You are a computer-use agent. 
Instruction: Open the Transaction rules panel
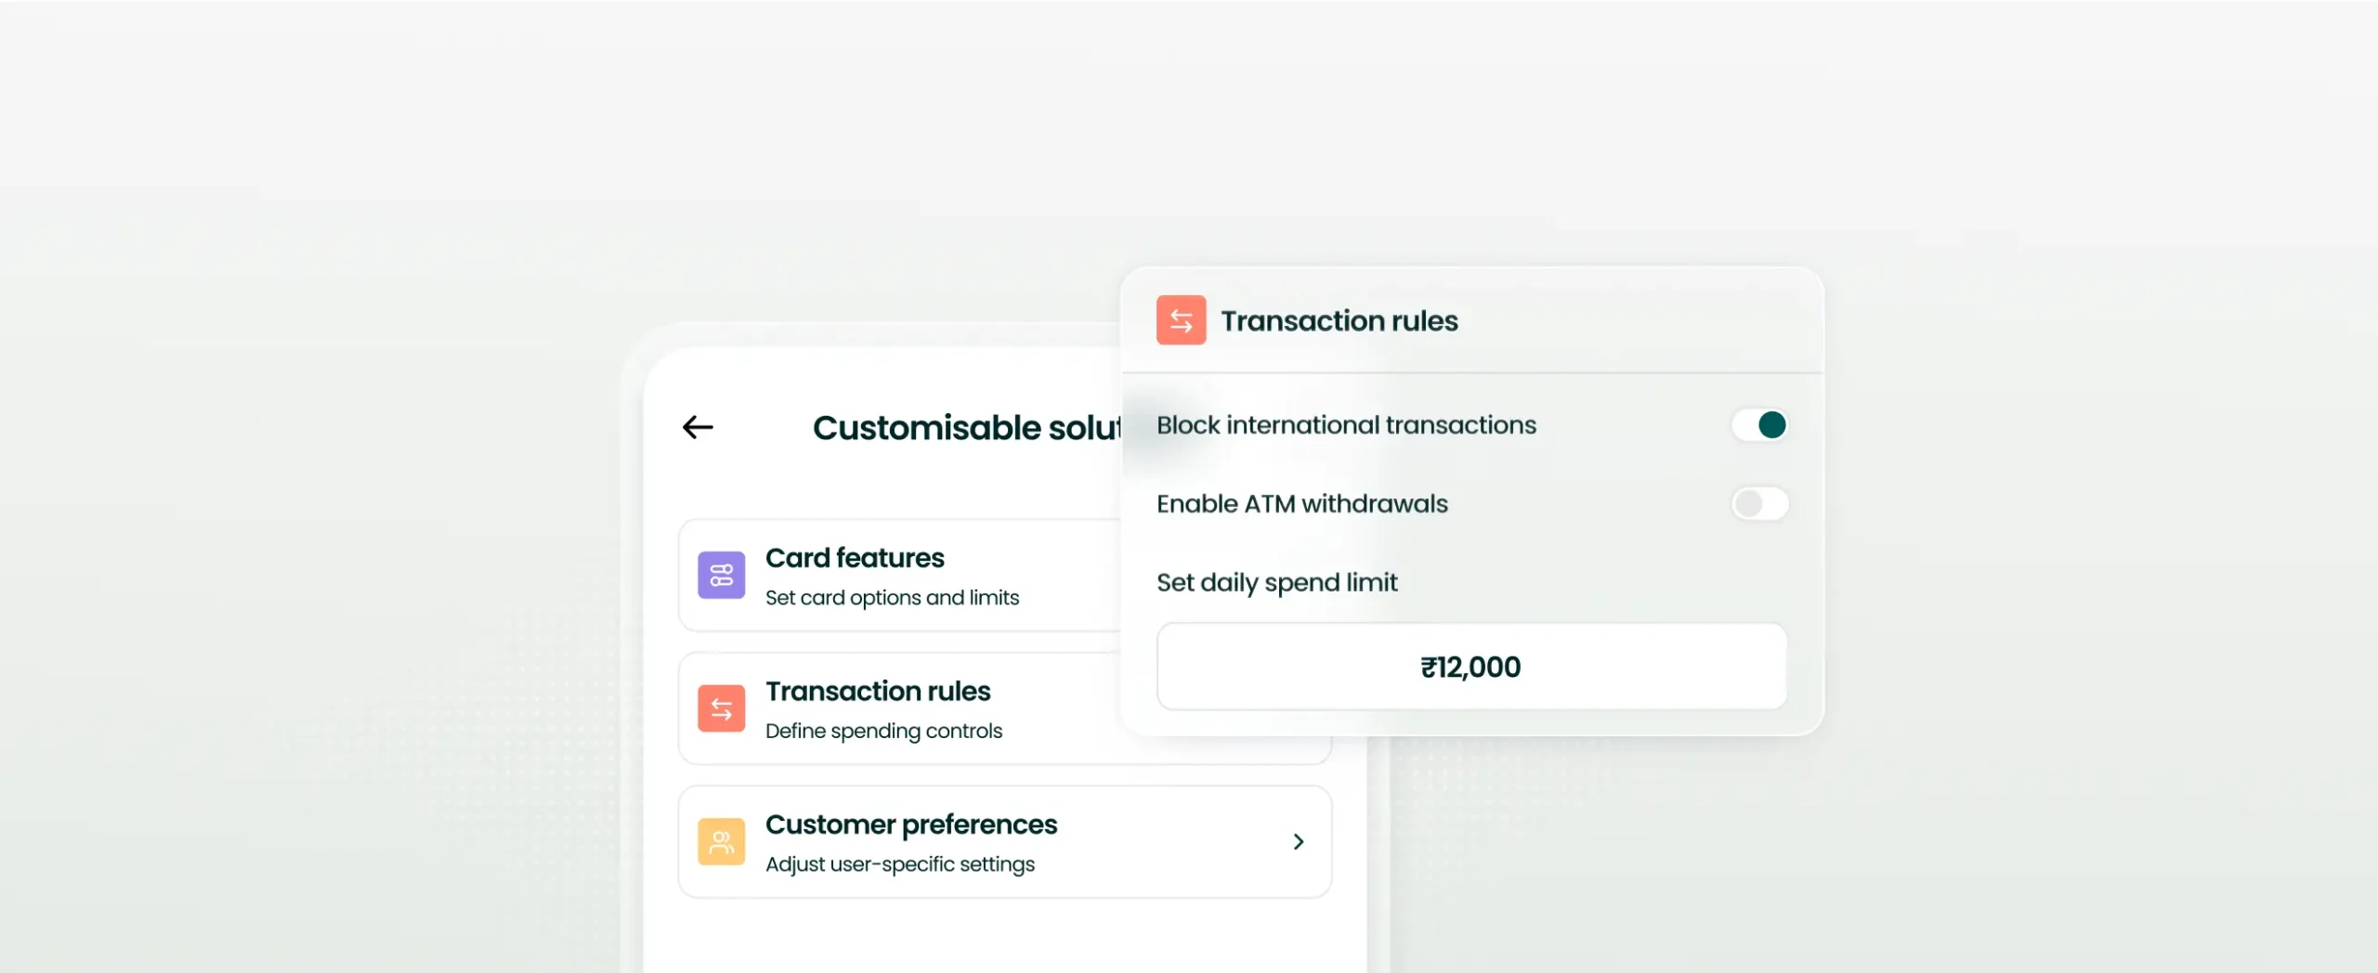pos(878,708)
